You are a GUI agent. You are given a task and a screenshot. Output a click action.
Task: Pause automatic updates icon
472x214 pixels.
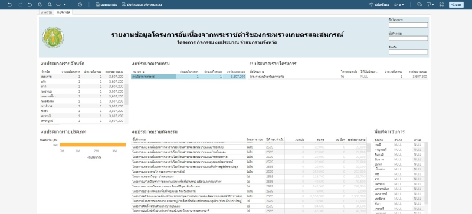[x=50, y=5]
